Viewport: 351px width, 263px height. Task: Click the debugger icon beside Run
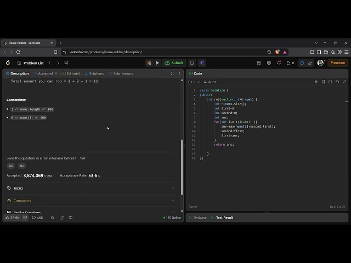tap(149, 63)
